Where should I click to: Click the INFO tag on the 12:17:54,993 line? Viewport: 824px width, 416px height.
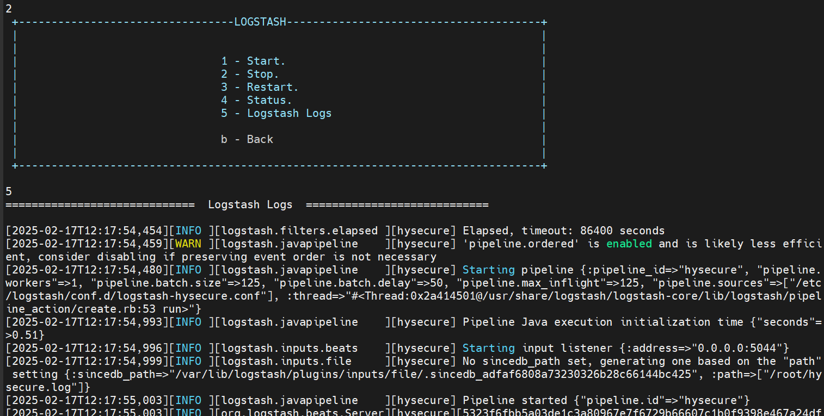[x=188, y=322]
